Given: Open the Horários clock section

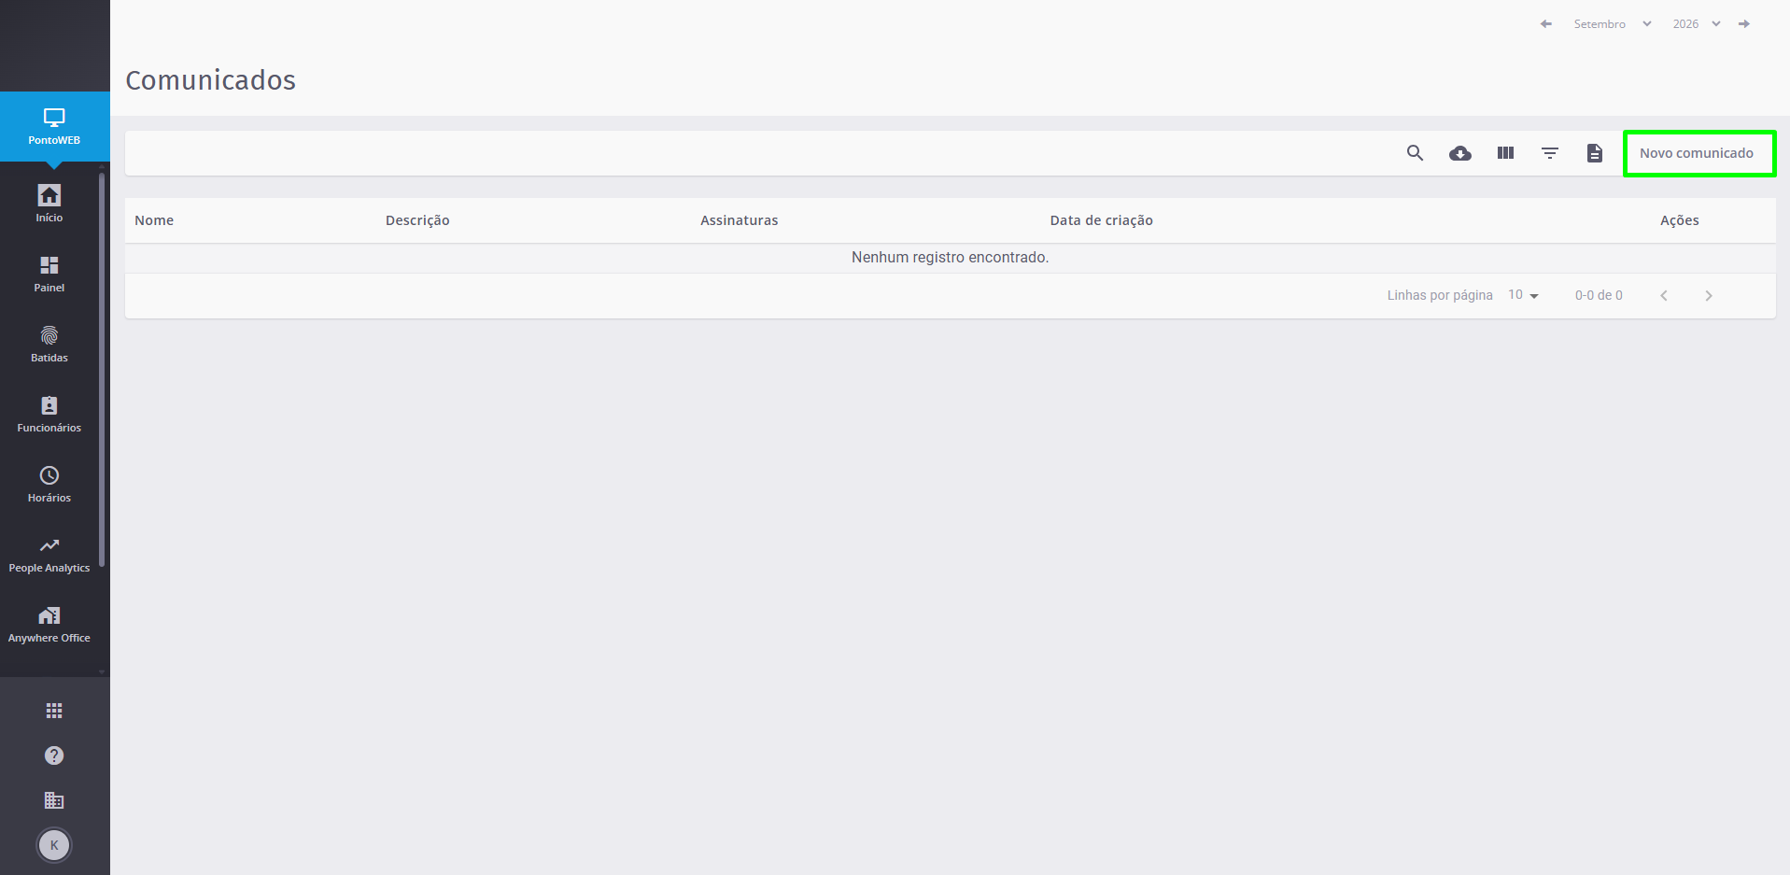Looking at the screenshot, I should 49,484.
